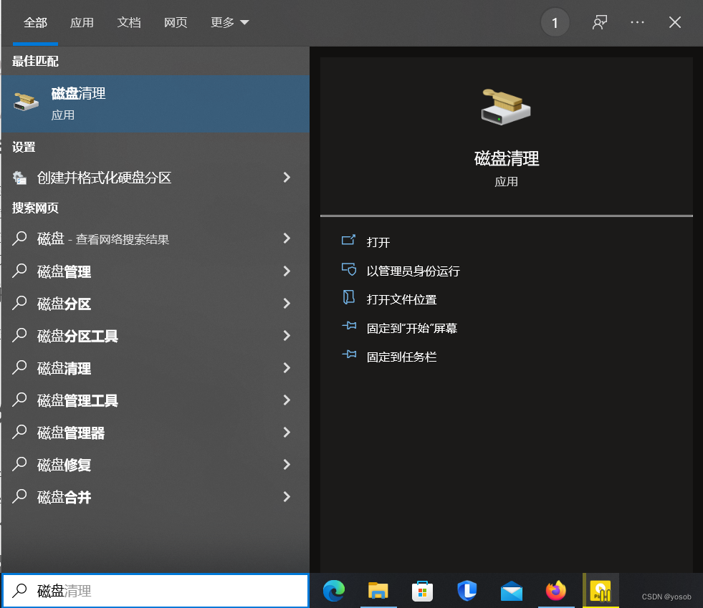Click the magnifier icon beside 磁盘修复
Image resolution: width=703 pixels, height=608 pixels.
pyautogui.click(x=20, y=464)
